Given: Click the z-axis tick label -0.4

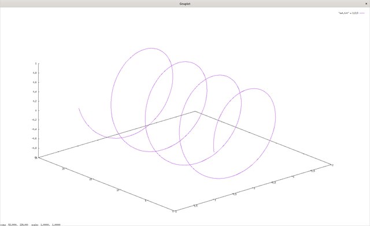Looking at the screenshot, I should pyautogui.click(x=34, y=129).
